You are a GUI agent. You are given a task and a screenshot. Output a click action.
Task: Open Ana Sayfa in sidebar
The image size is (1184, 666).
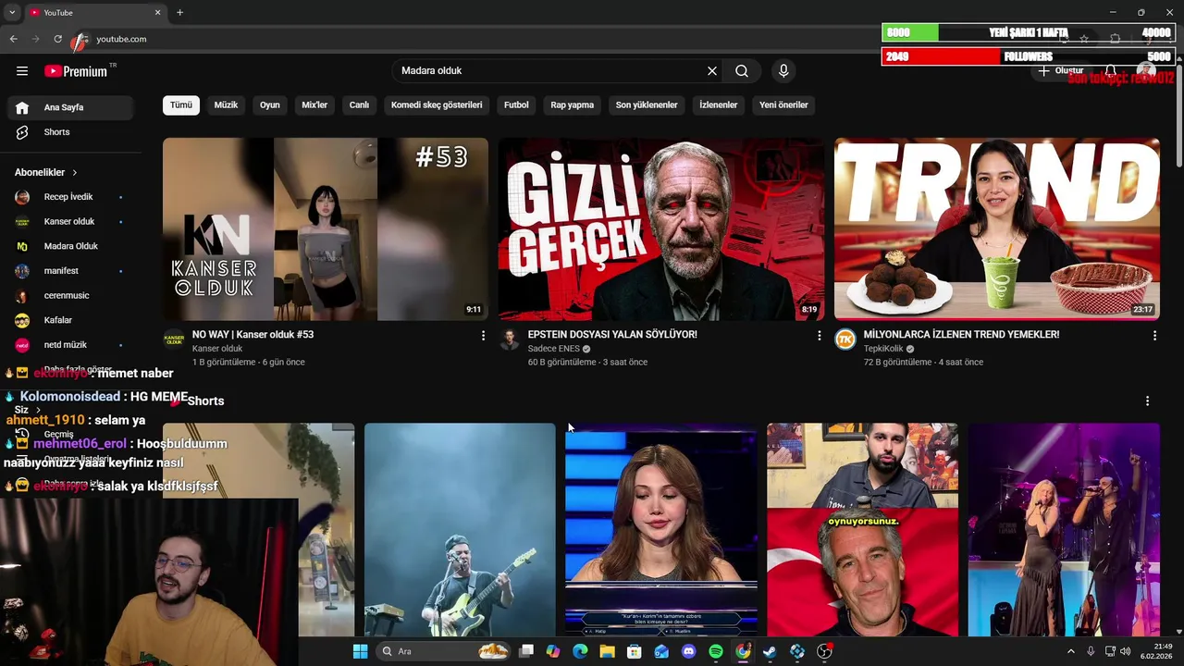pos(70,107)
